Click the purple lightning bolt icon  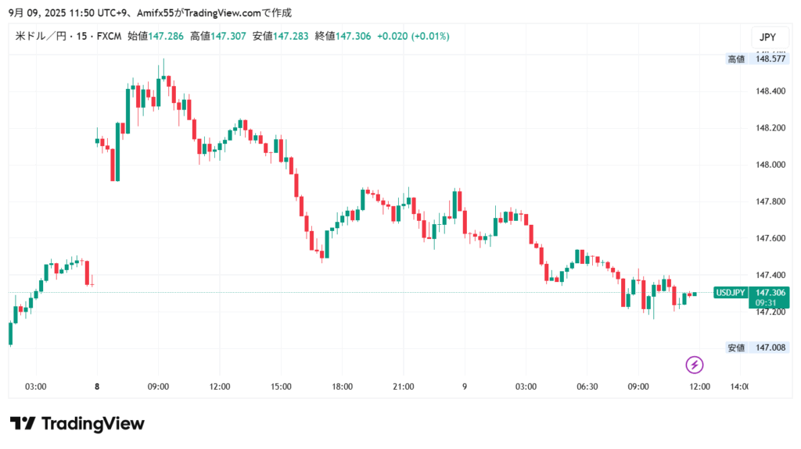point(695,364)
